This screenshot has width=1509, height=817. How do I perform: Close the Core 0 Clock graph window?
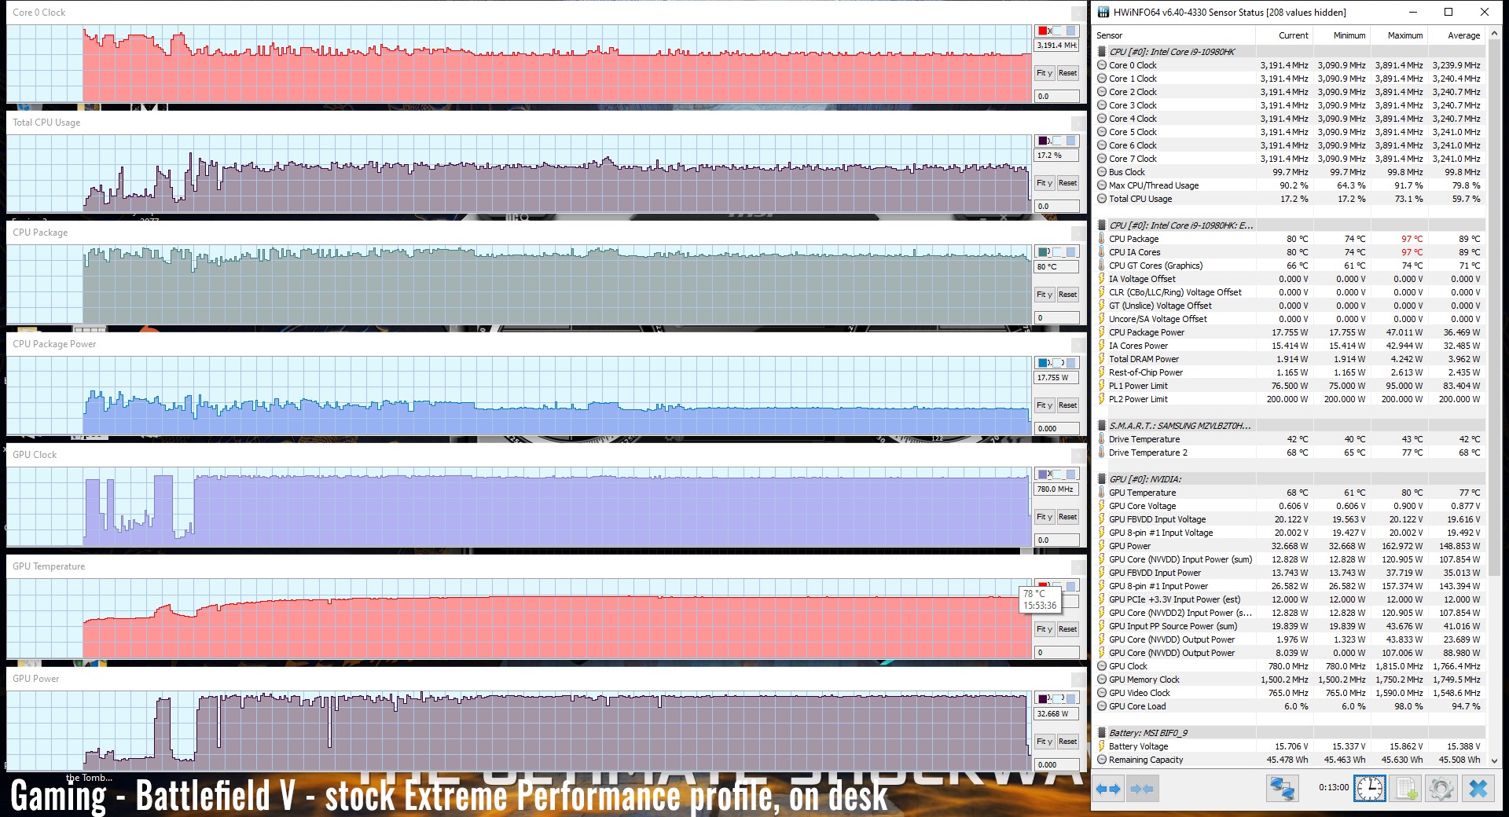point(1079,13)
